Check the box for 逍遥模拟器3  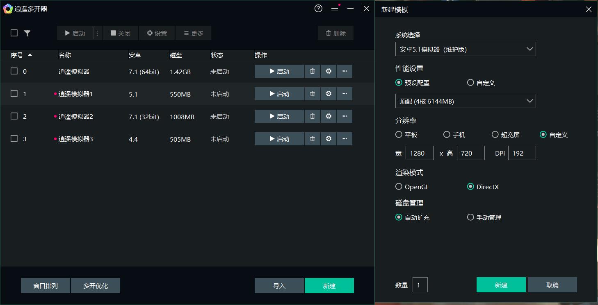(14, 139)
